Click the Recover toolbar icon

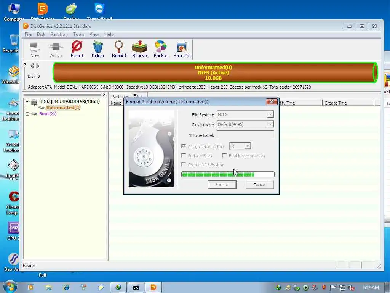(140, 50)
